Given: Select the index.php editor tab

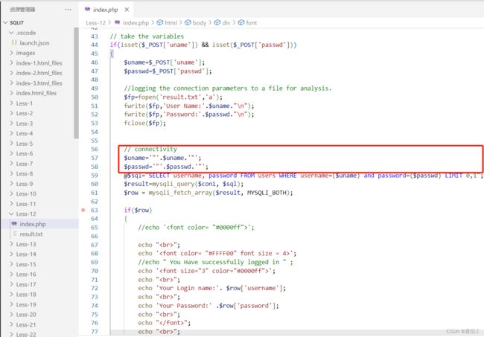Looking at the screenshot, I should [105, 10].
